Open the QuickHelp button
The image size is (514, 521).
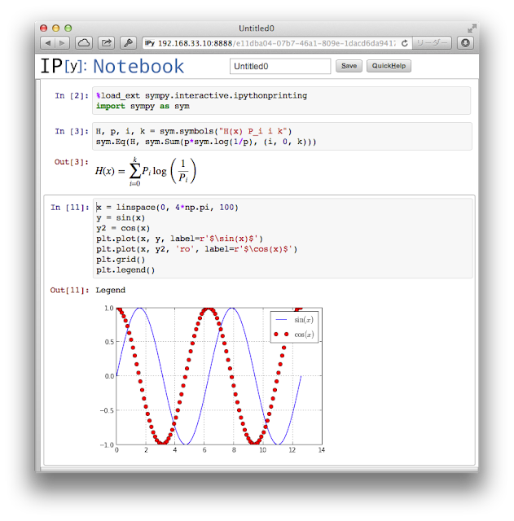pyautogui.click(x=389, y=66)
